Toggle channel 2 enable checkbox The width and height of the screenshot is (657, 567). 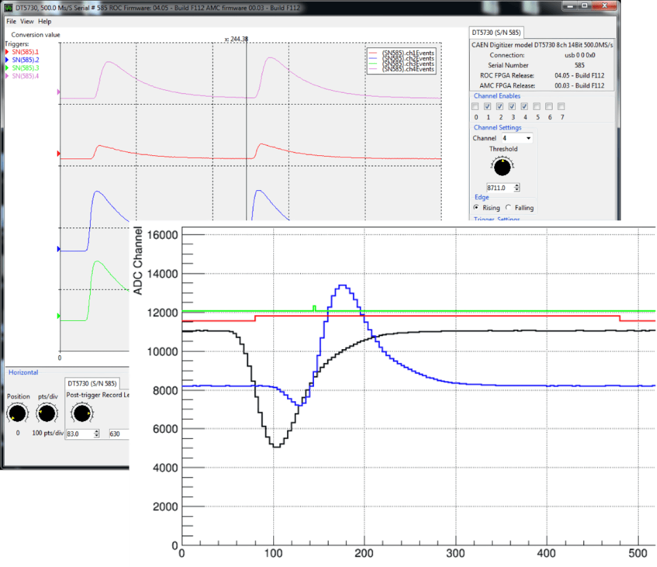[499, 107]
